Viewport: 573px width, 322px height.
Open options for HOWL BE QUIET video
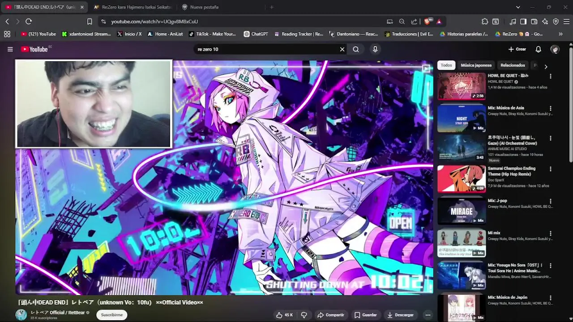tap(551, 76)
